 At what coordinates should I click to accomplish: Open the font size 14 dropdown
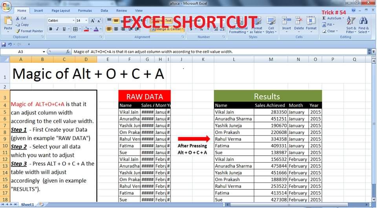coord(86,21)
